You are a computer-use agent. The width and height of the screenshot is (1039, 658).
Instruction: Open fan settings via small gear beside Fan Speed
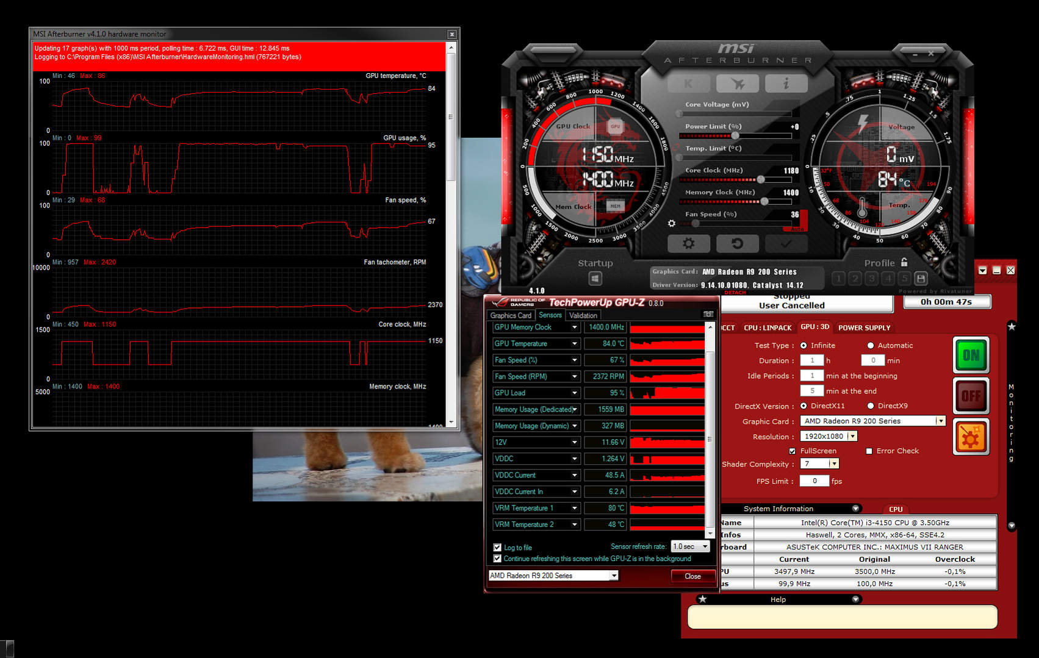672,223
